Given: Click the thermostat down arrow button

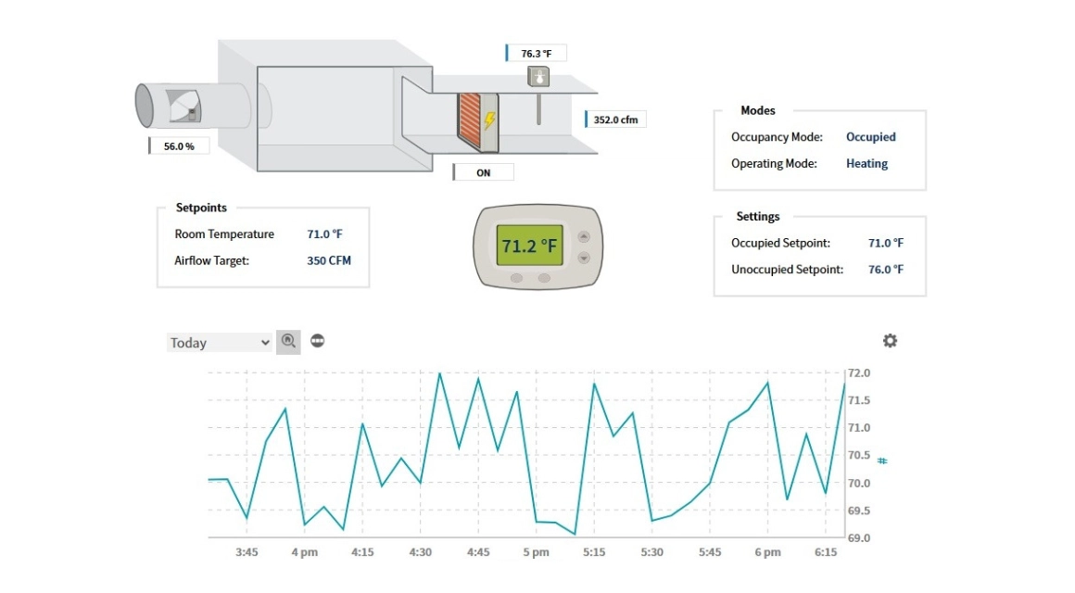Looking at the screenshot, I should tap(584, 258).
